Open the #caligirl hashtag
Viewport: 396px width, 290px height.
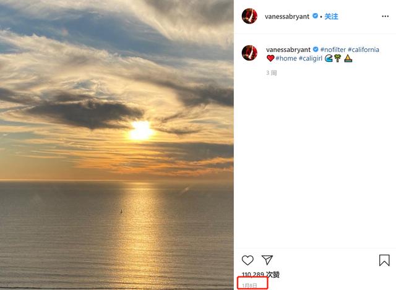pyautogui.click(x=312, y=58)
